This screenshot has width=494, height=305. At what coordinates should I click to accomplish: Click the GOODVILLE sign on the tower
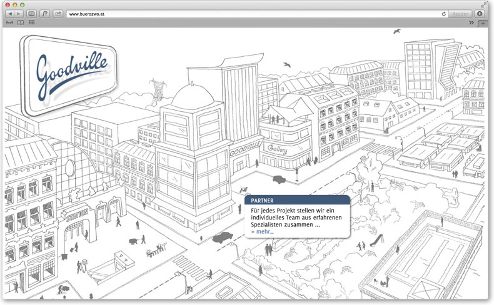click(x=245, y=149)
